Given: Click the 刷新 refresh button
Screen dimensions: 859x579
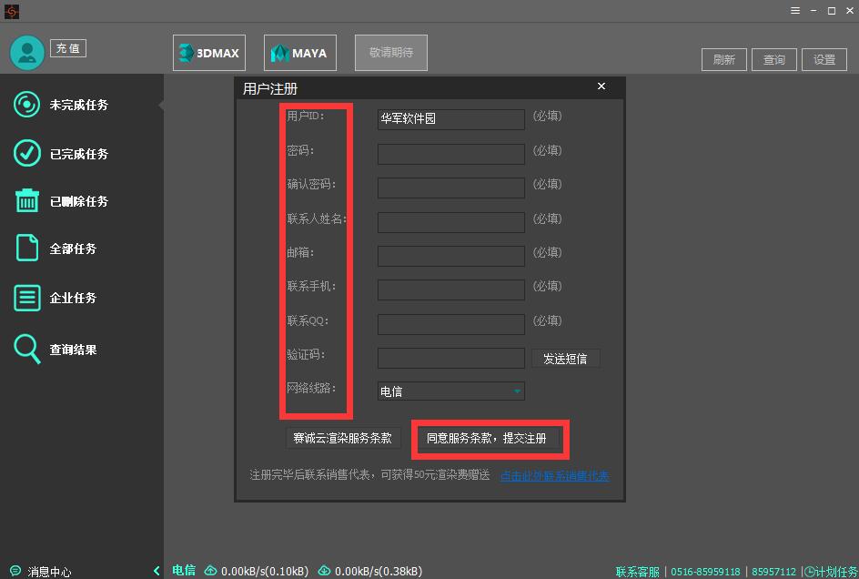Looking at the screenshot, I should [724, 59].
